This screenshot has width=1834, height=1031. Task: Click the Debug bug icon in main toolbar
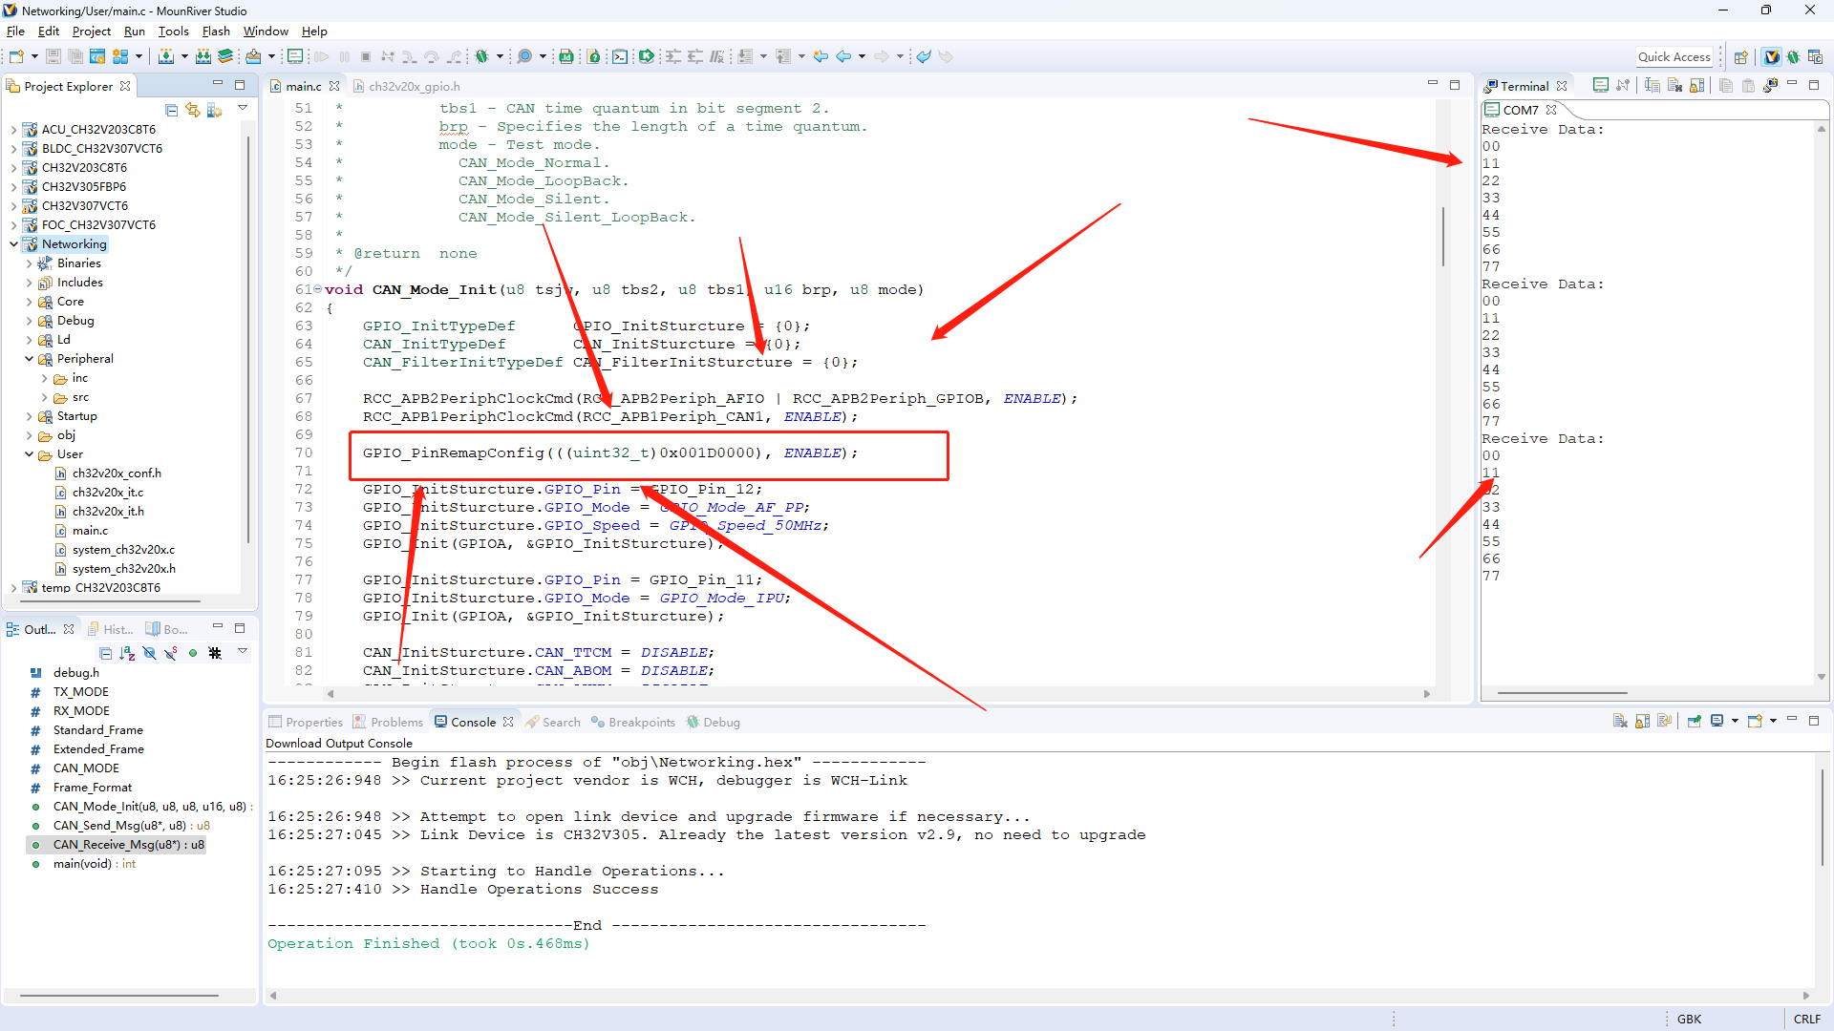point(481,56)
